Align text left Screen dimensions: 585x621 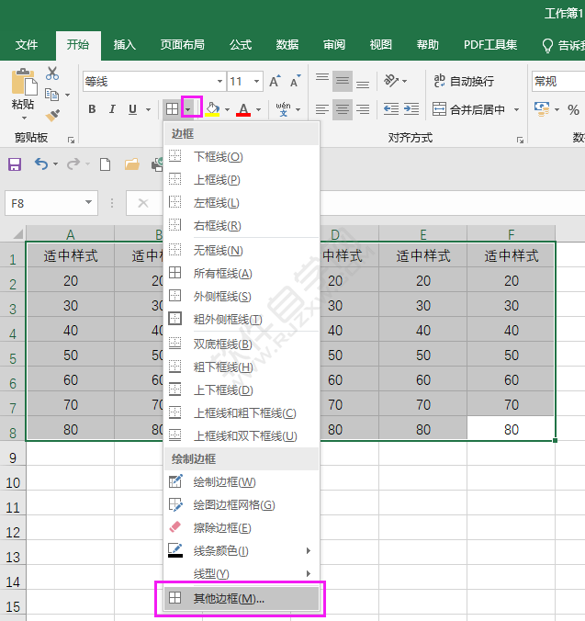click(322, 109)
